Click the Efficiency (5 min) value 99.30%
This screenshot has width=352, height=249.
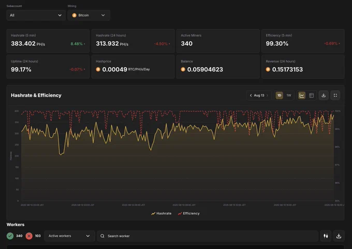(x=277, y=43)
